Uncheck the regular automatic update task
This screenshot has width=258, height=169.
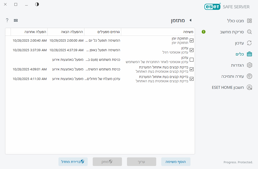point(191,50)
